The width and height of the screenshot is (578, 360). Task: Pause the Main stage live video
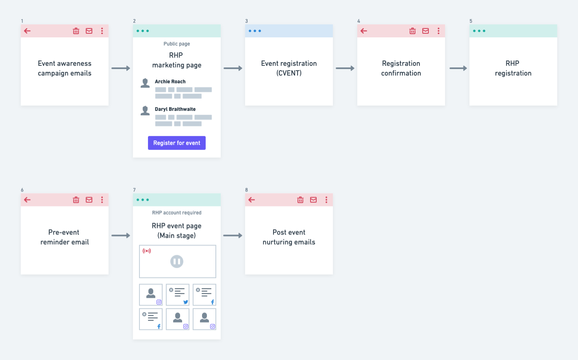[177, 262]
